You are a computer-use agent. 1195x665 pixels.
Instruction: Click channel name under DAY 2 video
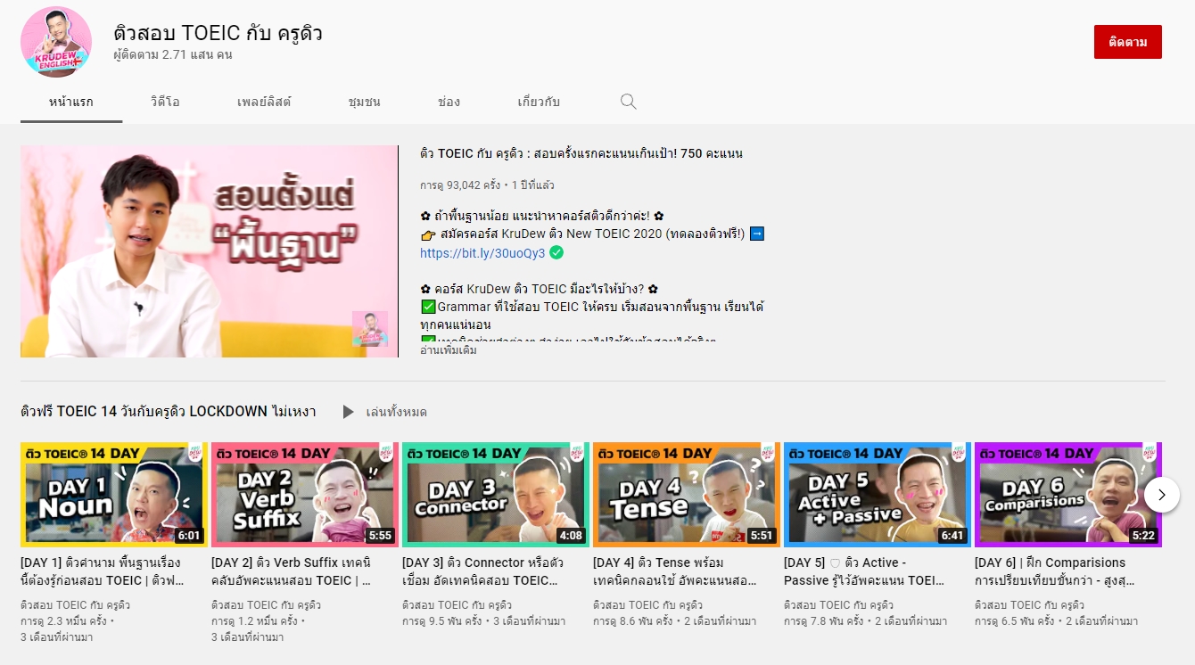tap(266, 605)
